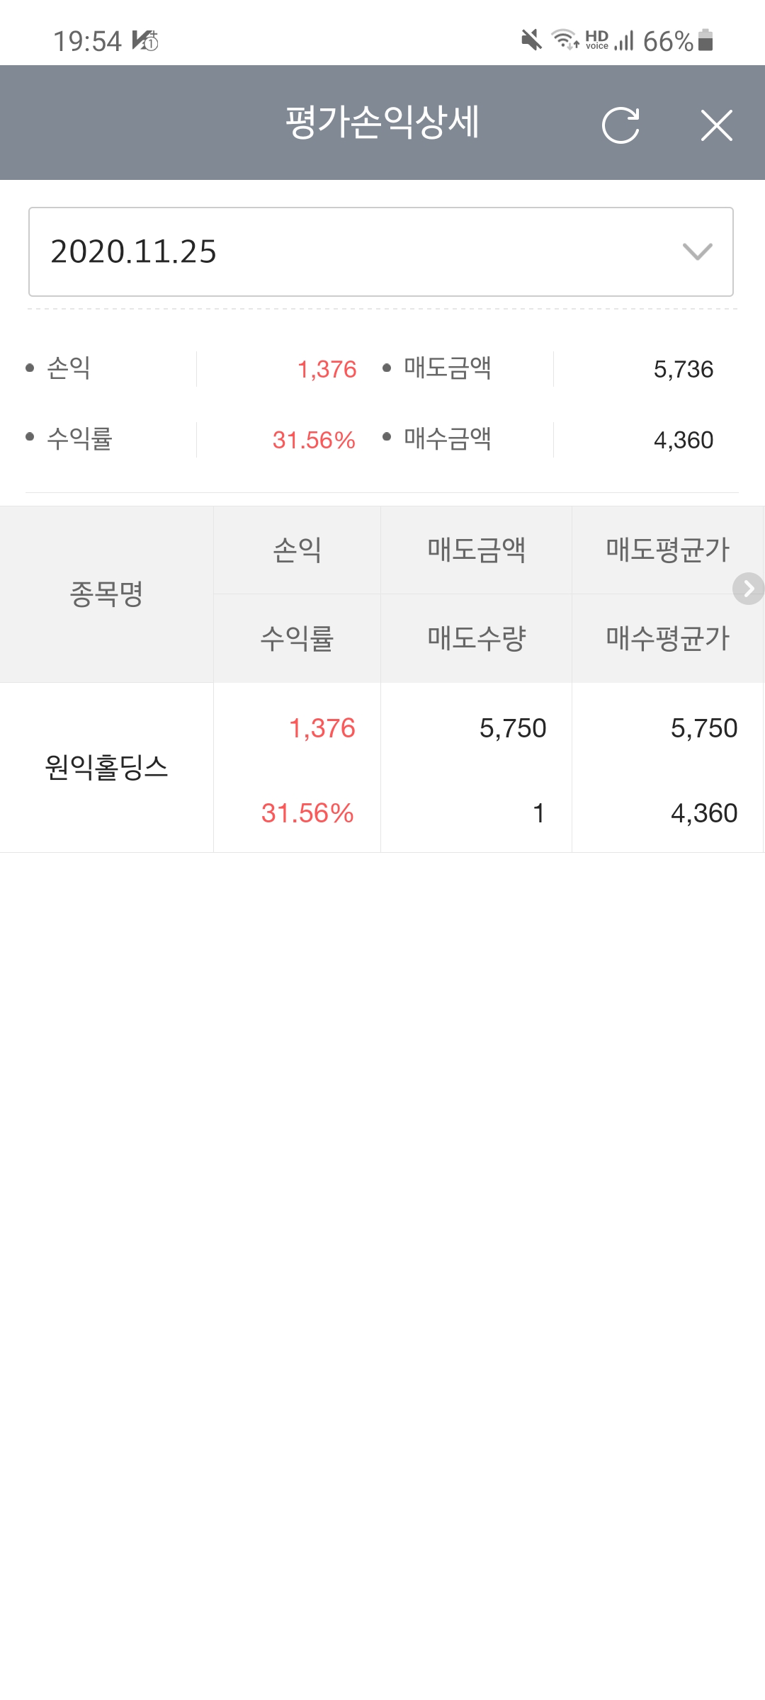Tap the 매수평균가 column header
Viewport: 765px width, 1700px height.
pyautogui.click(x=667, y=638)
